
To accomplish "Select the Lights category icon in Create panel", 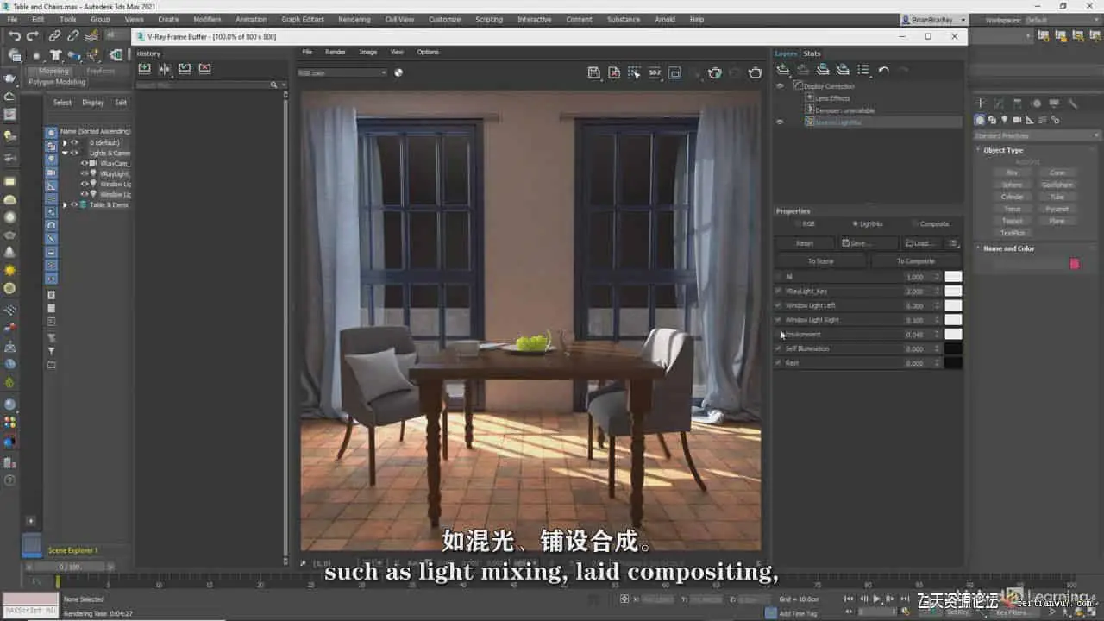I will coord(1005,120).
